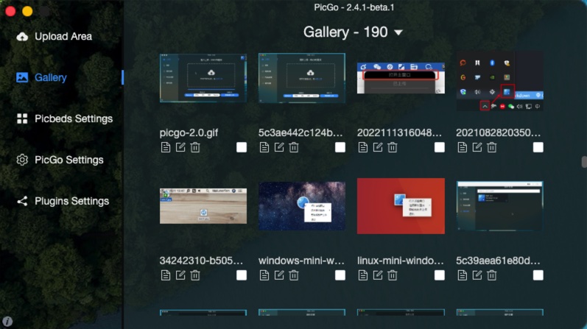Select checkbox for 2021082820350 image
Screen dimensions: 587x329
(x=538, y=147)
